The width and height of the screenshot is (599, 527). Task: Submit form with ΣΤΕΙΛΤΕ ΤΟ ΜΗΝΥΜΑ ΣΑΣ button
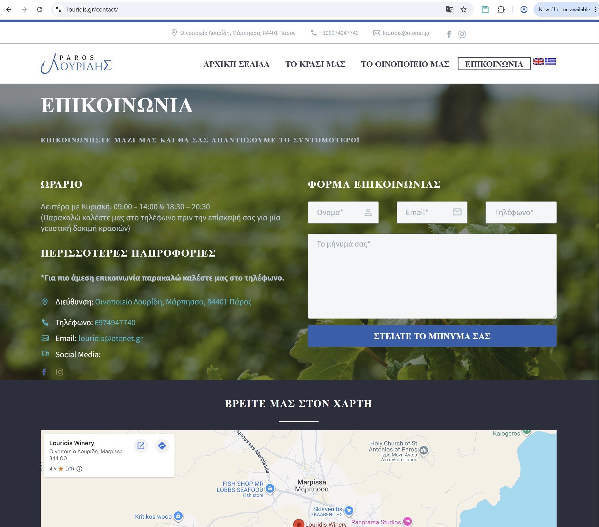coord(432,336)
